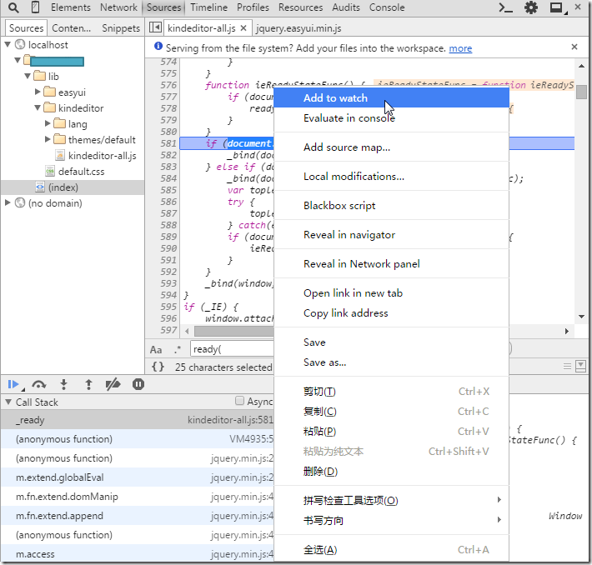Switch to the Timeline tab
Screen dimensions: 592x565
[x=208, y=7]
